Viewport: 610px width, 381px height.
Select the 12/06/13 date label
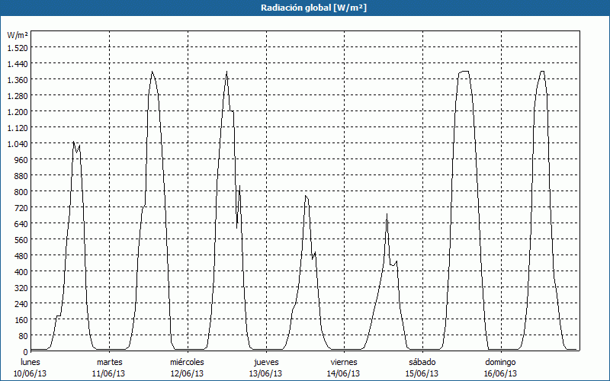tap(187, 373)
